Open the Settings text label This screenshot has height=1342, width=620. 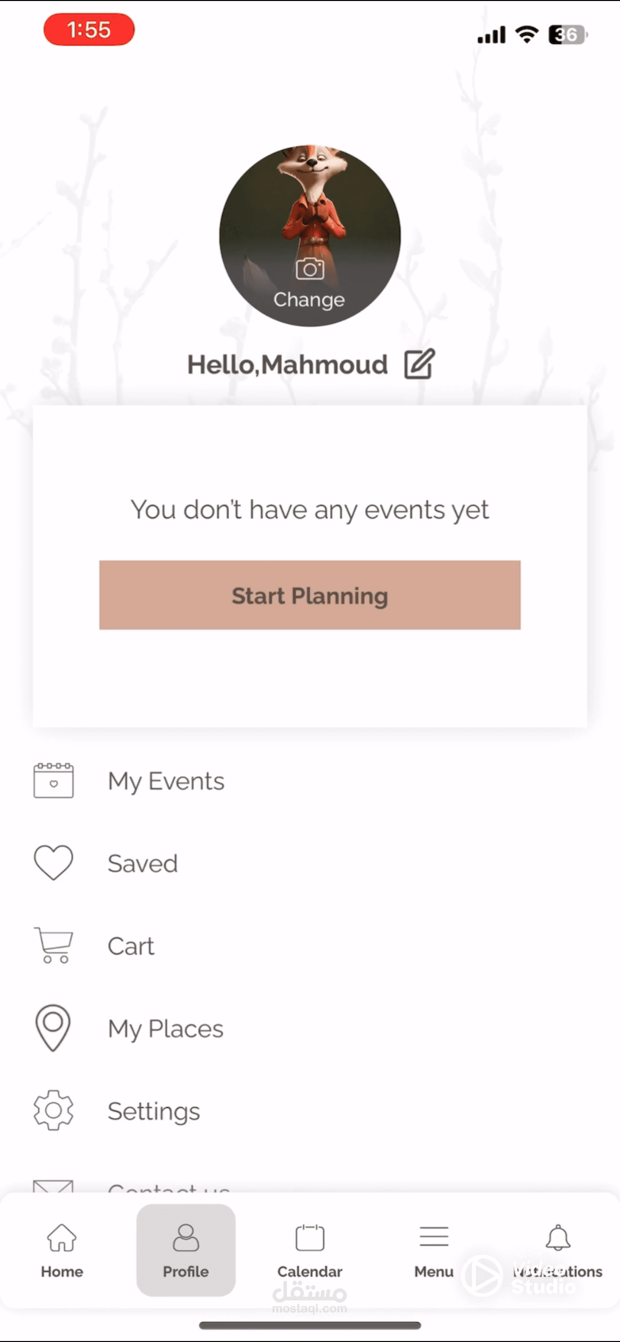pyautogui.click(x=154, y=1111)
